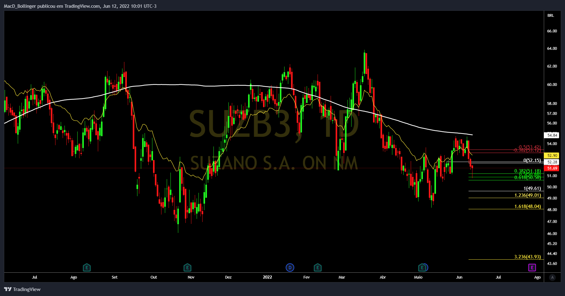Click the teal earnings E marker near Maio

pyautogui.click(x=422, y=267)
